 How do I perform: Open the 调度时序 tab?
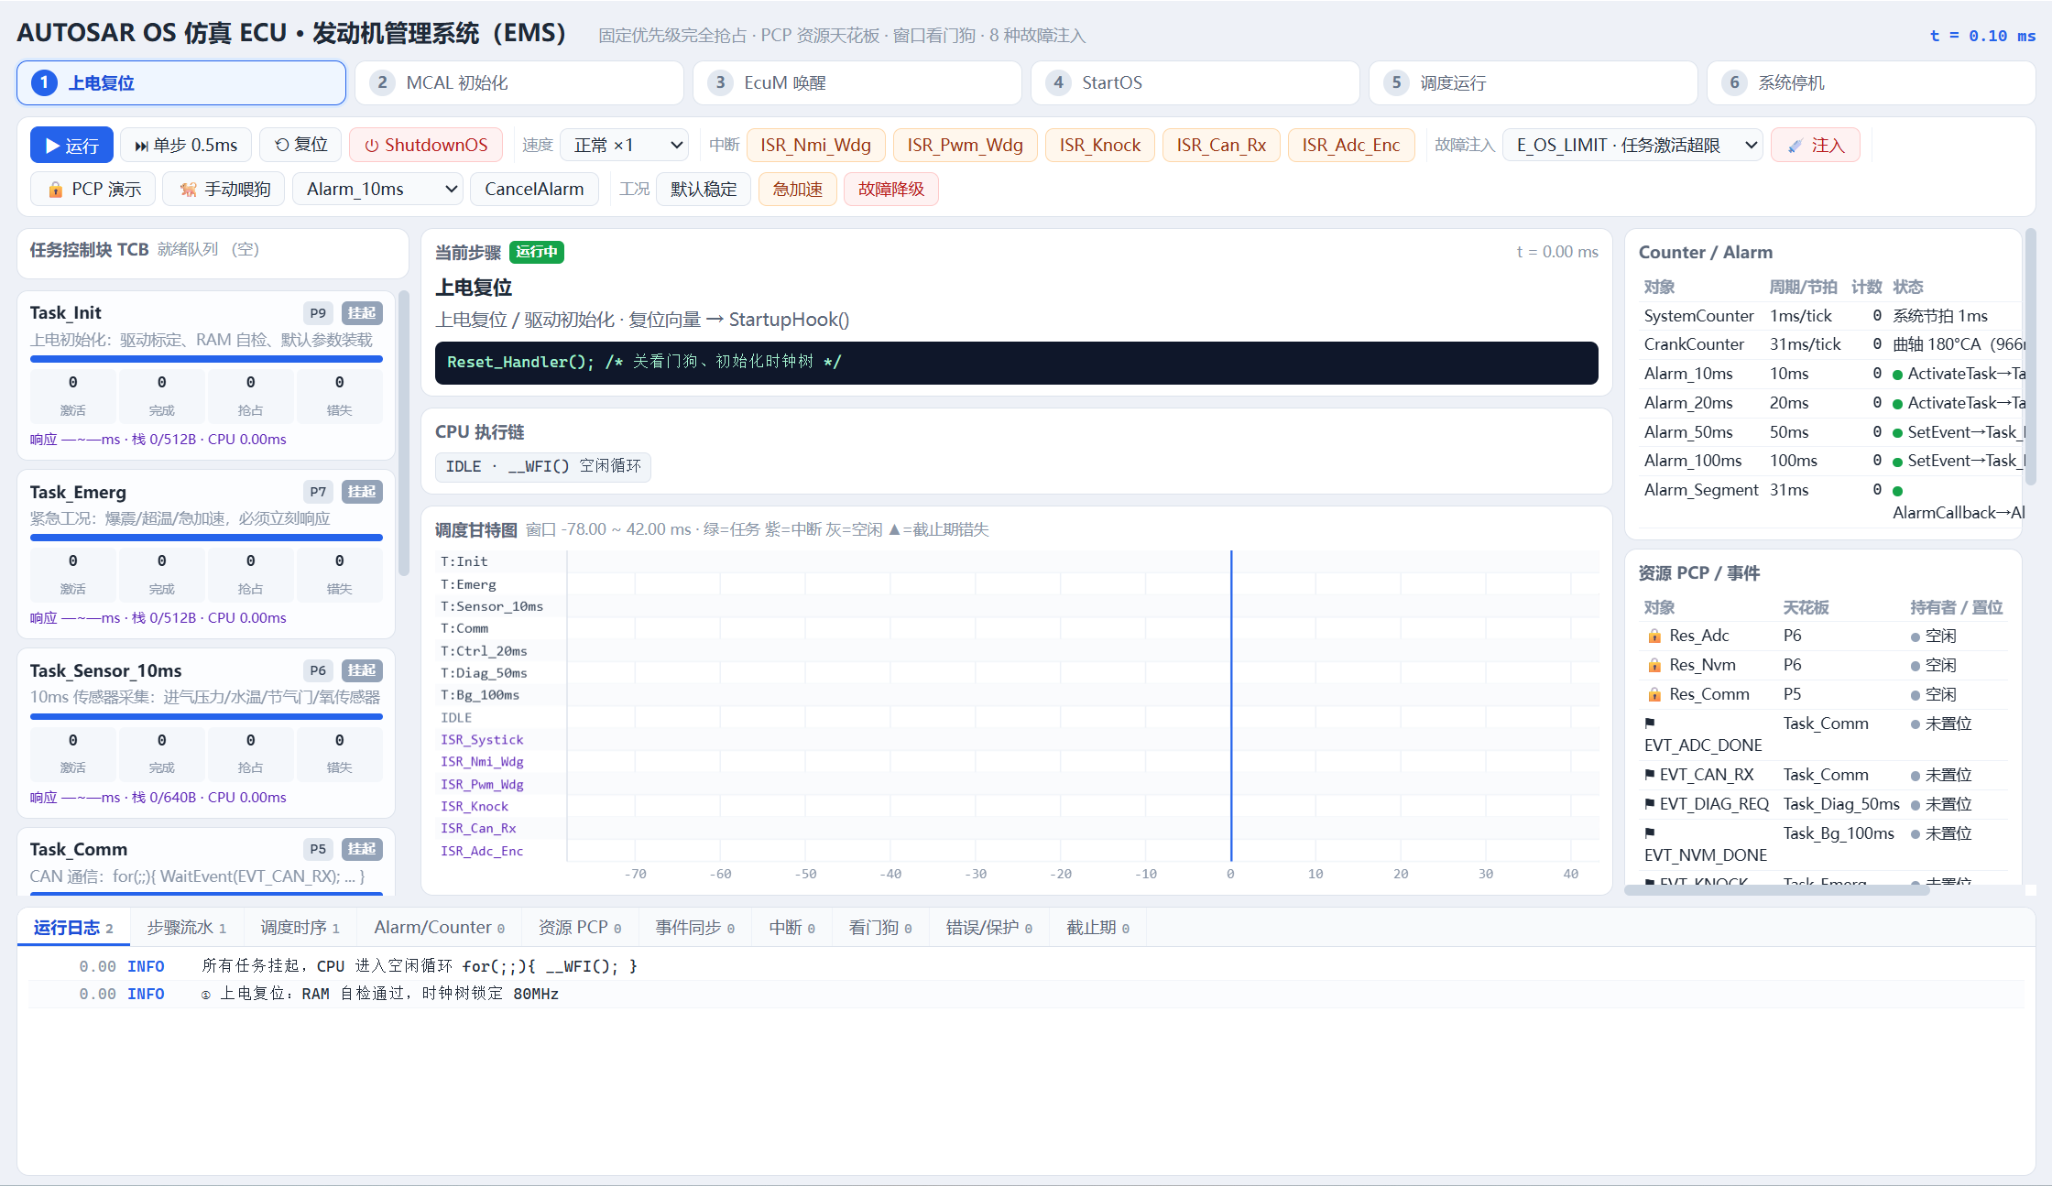(300, 928)
